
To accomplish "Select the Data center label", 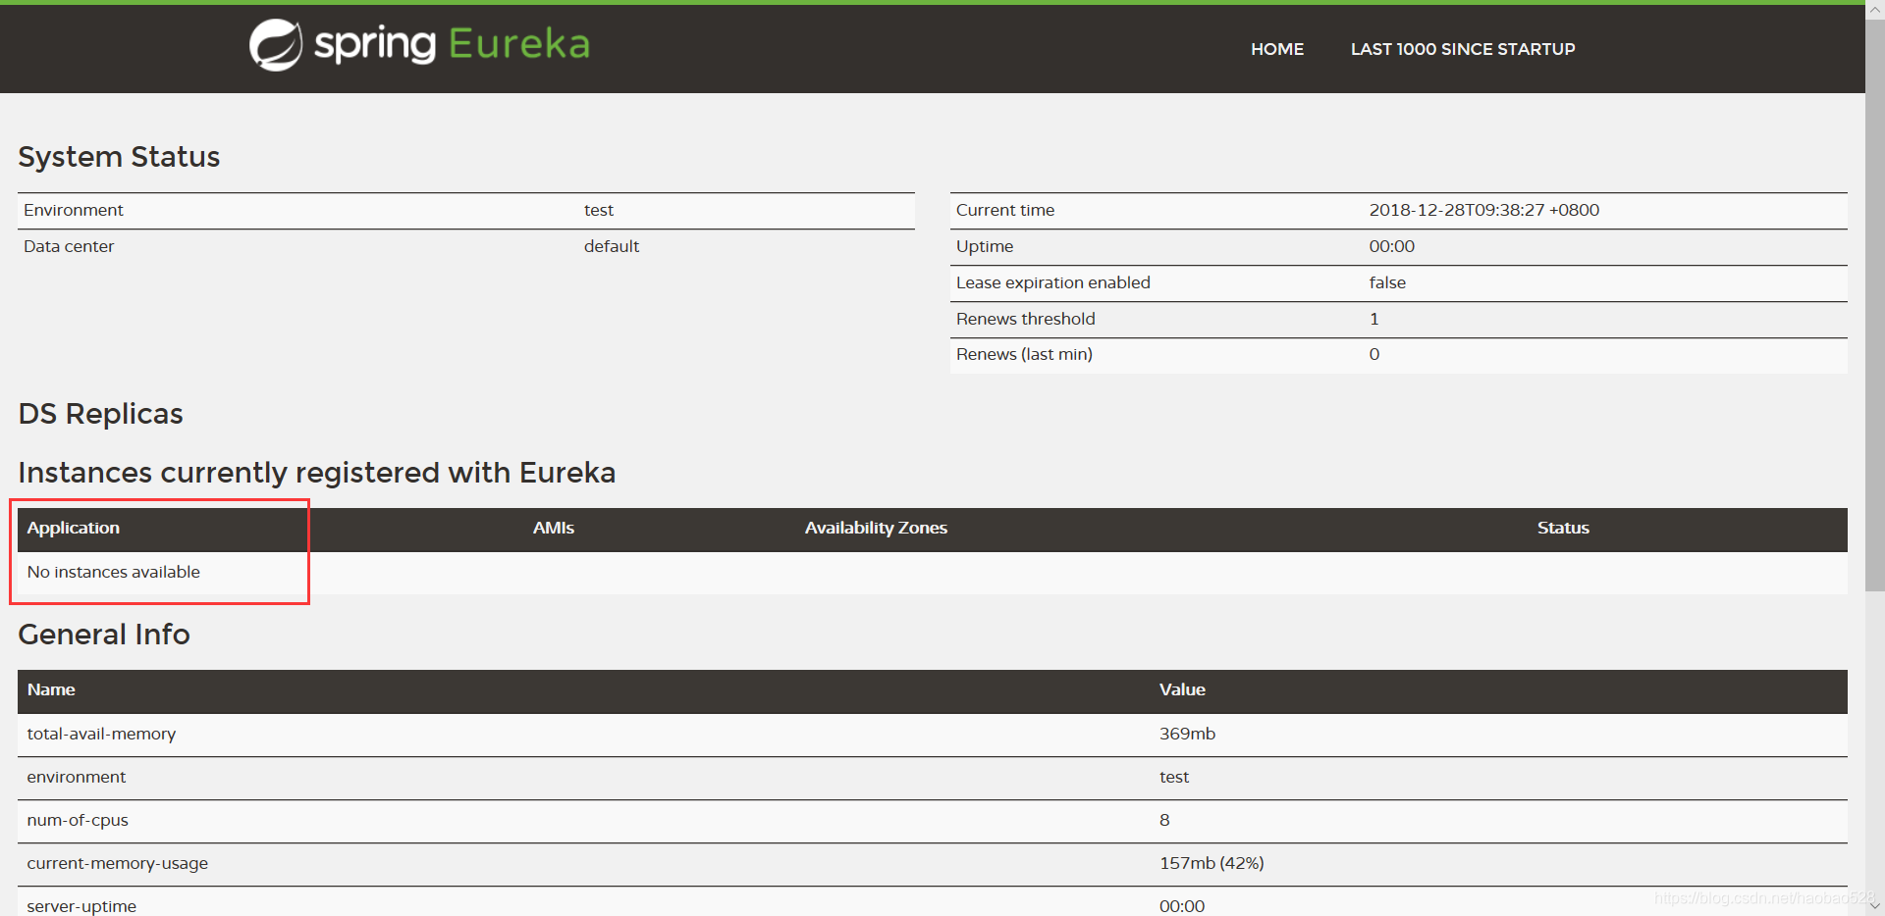I will [69, 246].
